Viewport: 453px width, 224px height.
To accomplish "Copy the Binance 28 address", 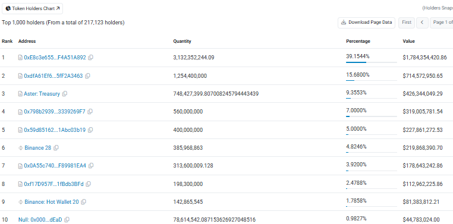I will (x=56, y=148).
